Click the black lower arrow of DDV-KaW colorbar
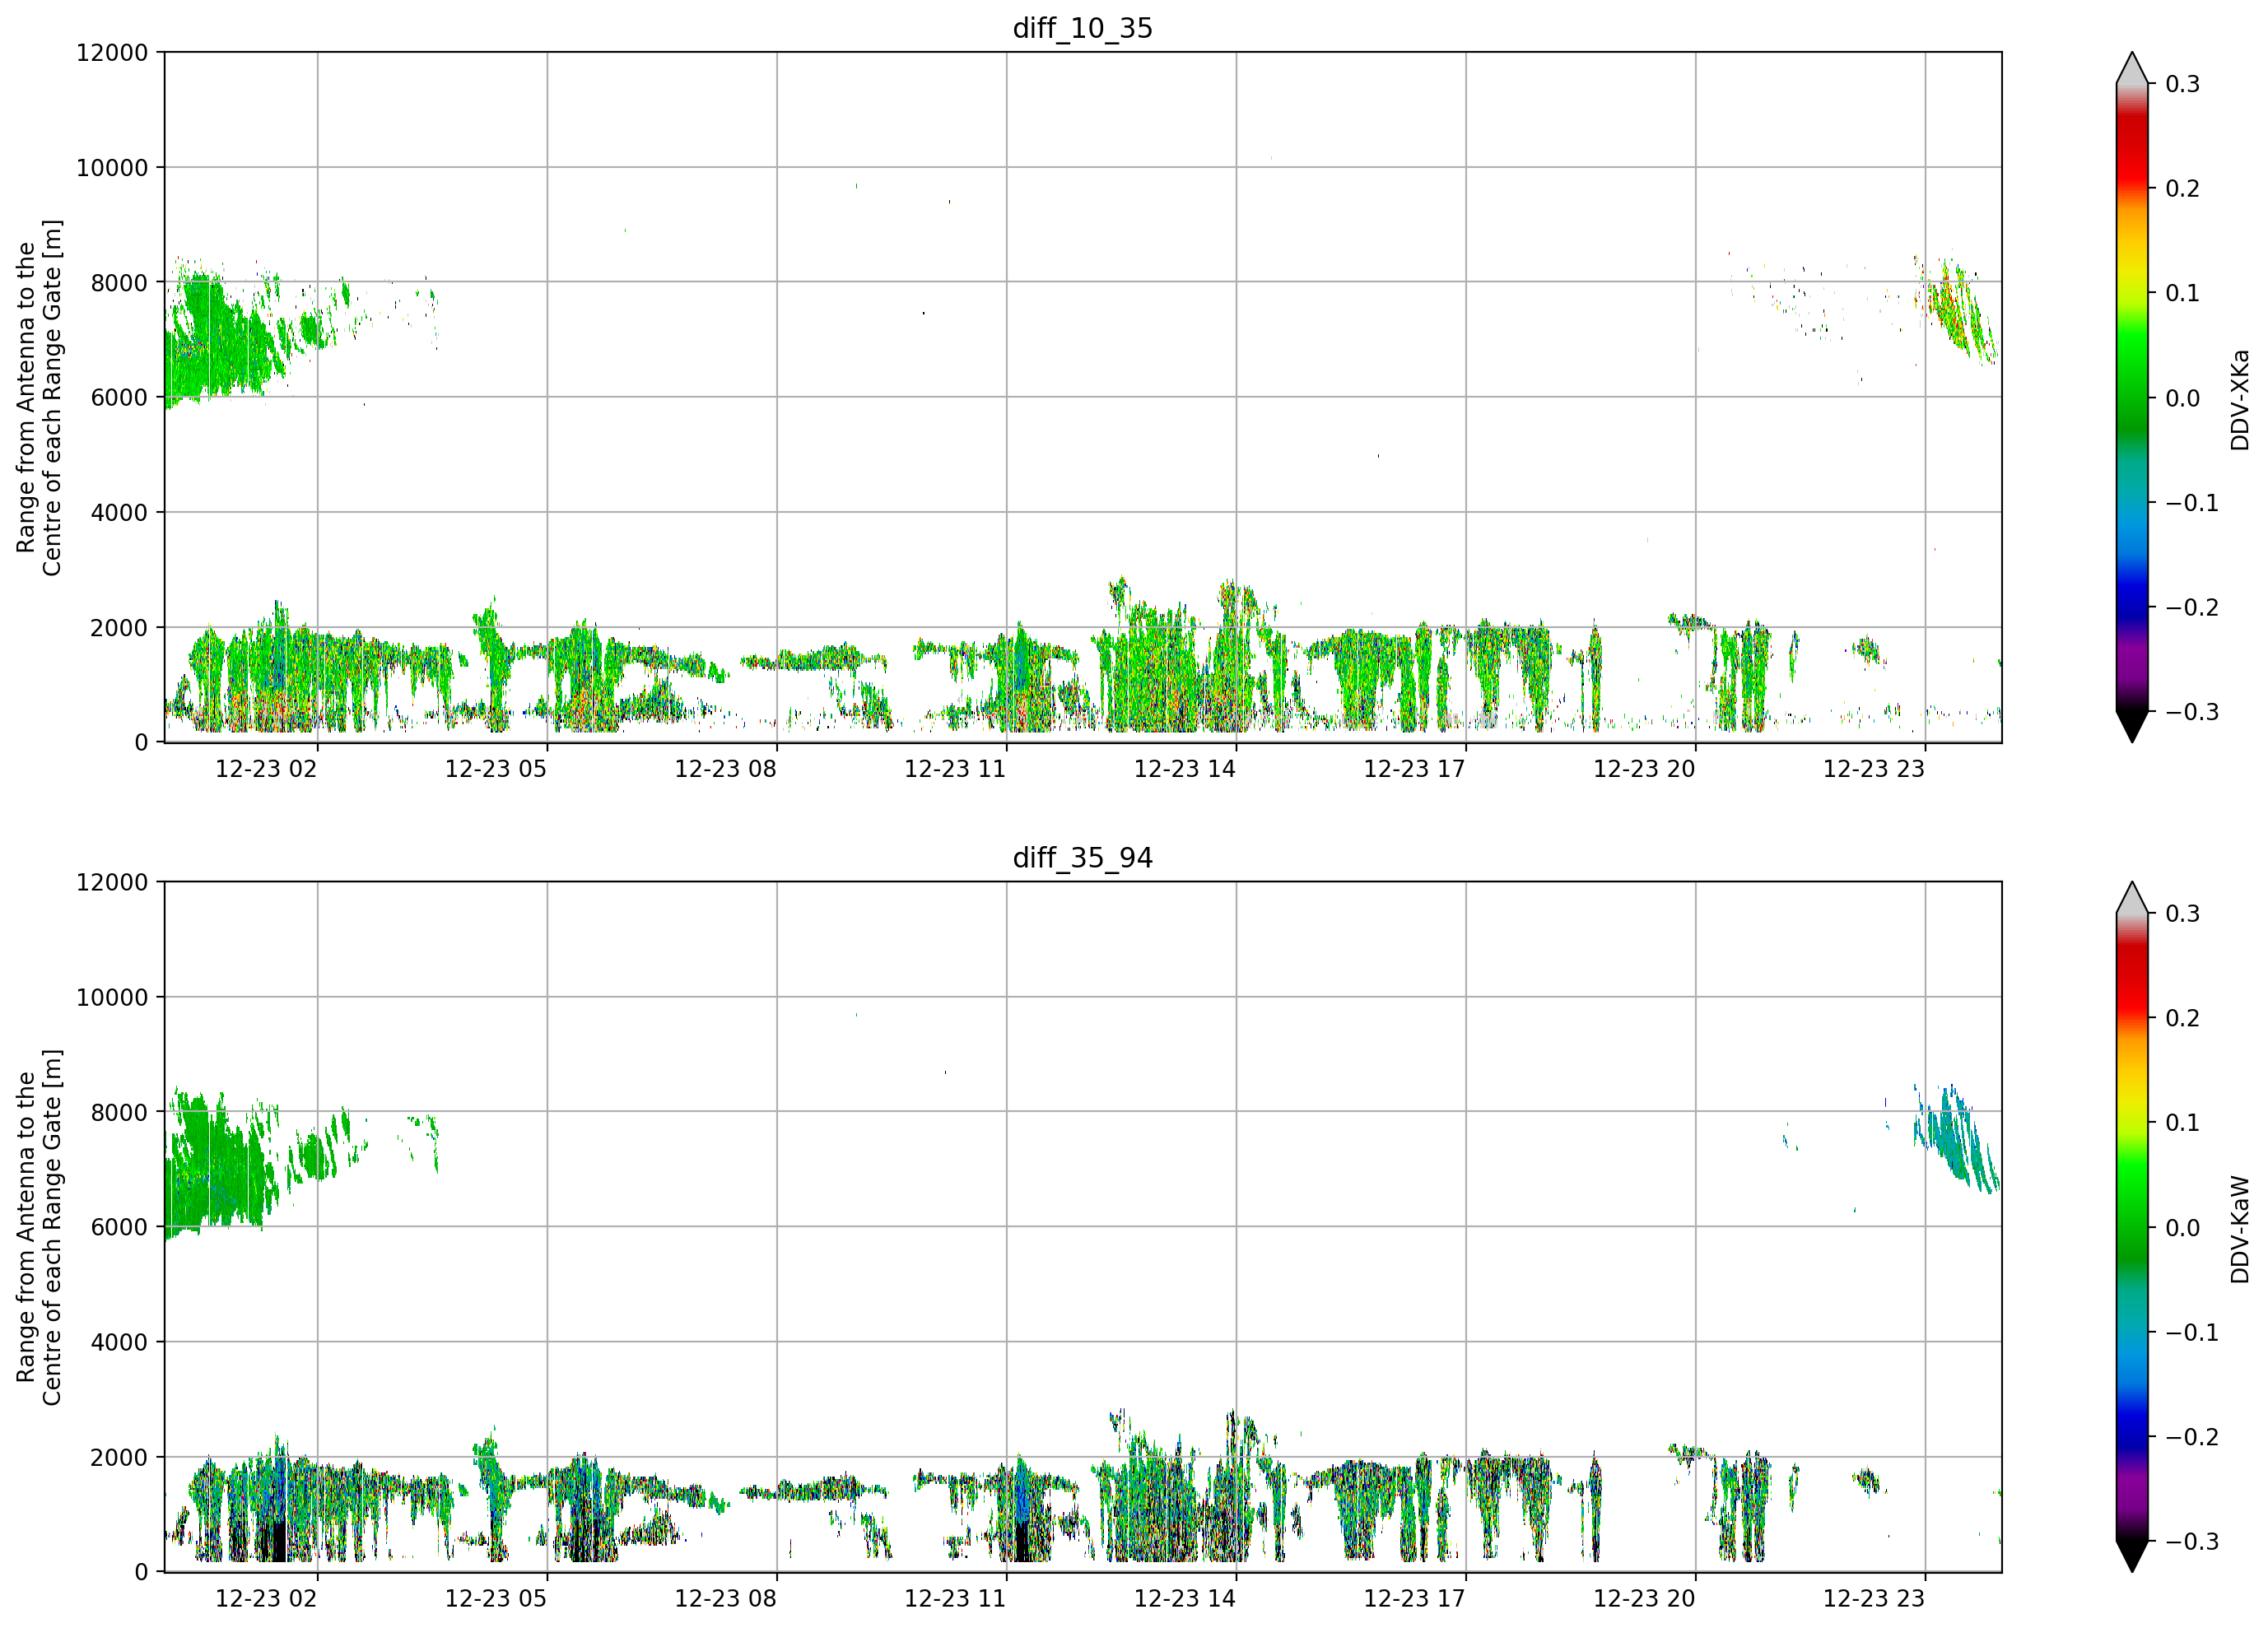 click(x=2132, y=1556)
